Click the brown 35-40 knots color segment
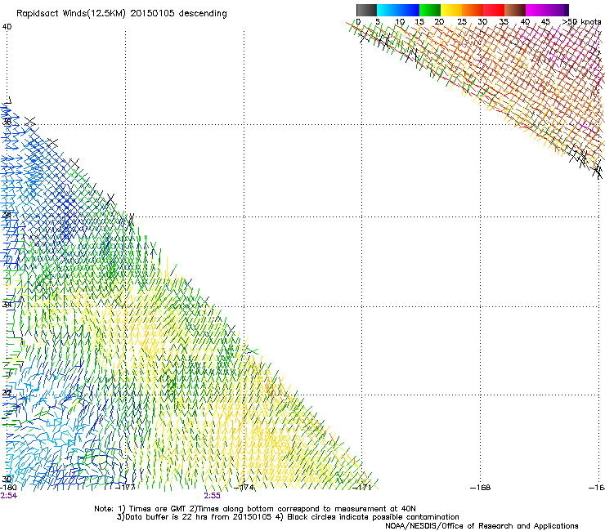 click(515, 10)
